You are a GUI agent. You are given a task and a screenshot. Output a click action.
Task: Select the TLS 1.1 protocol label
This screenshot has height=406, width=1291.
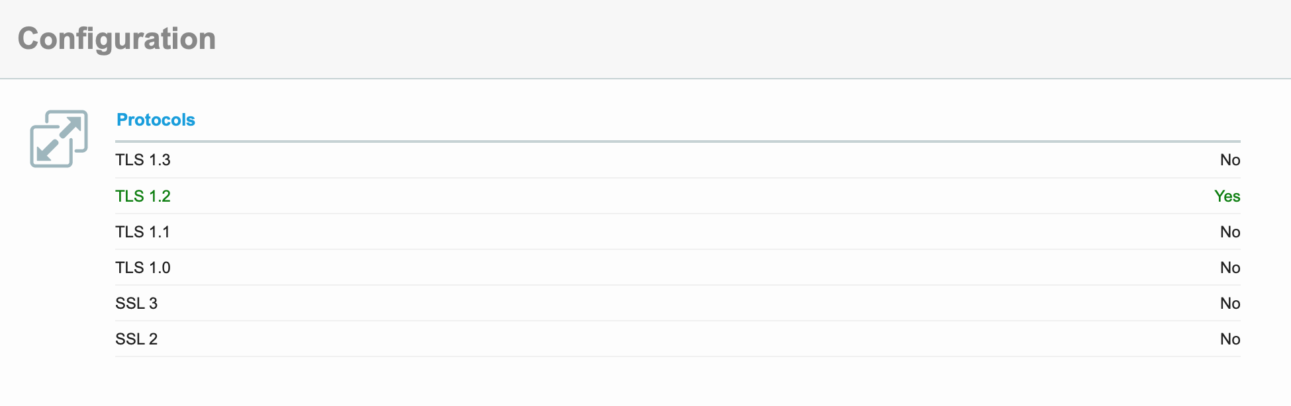pos(143,232)
